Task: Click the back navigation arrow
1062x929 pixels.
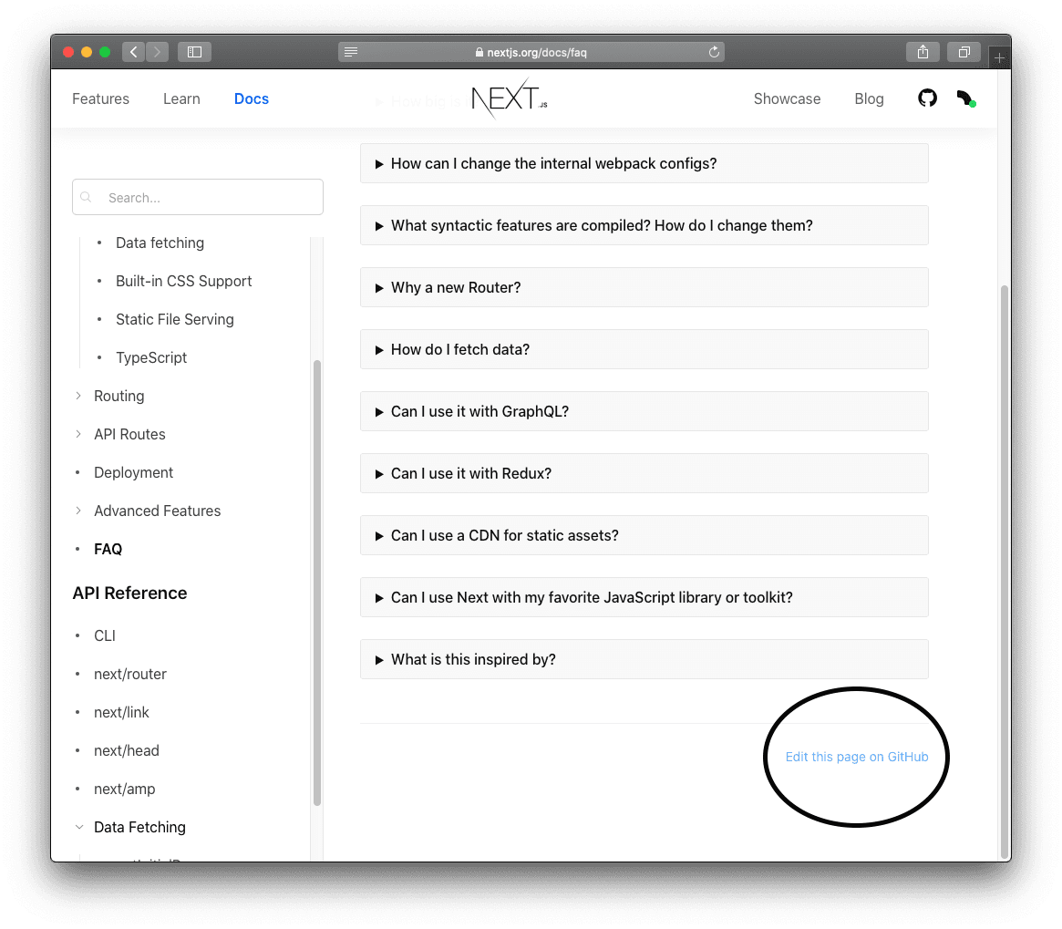Action: click(133, 52)
